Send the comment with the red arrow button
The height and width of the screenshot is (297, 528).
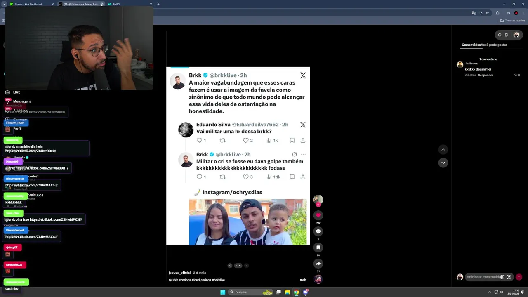(519, 277)
